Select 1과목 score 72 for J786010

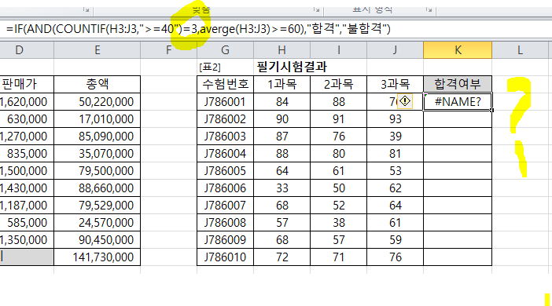click(282, 257)
